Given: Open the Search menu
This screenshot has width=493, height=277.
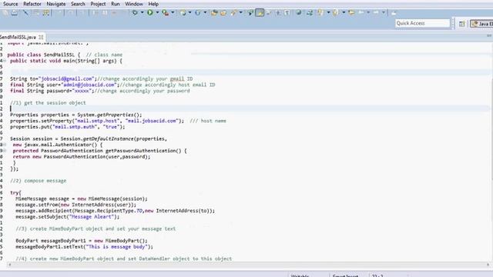Looking at the screenshot, I should [78, 4].
